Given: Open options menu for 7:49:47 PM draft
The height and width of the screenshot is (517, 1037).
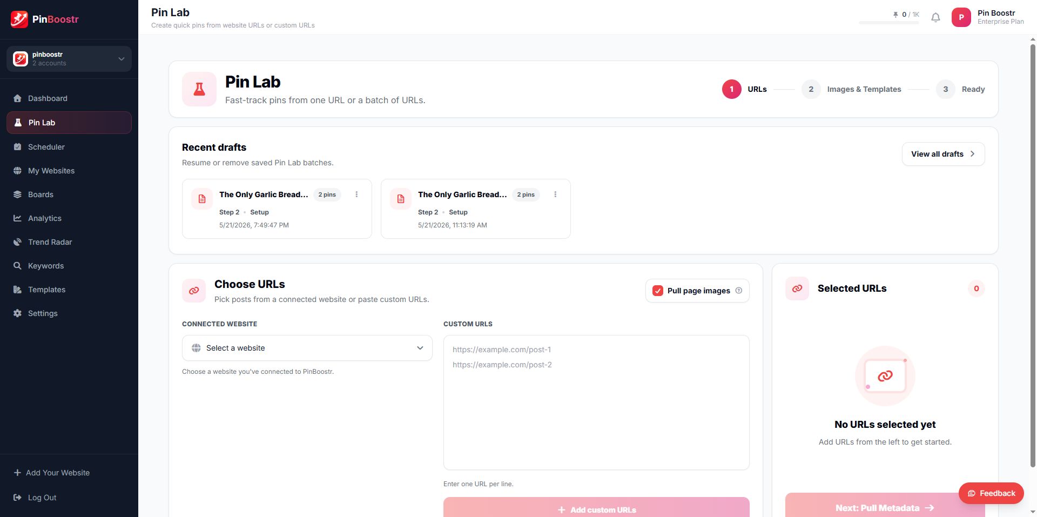Looking at the screenshot, I should 356,194.
